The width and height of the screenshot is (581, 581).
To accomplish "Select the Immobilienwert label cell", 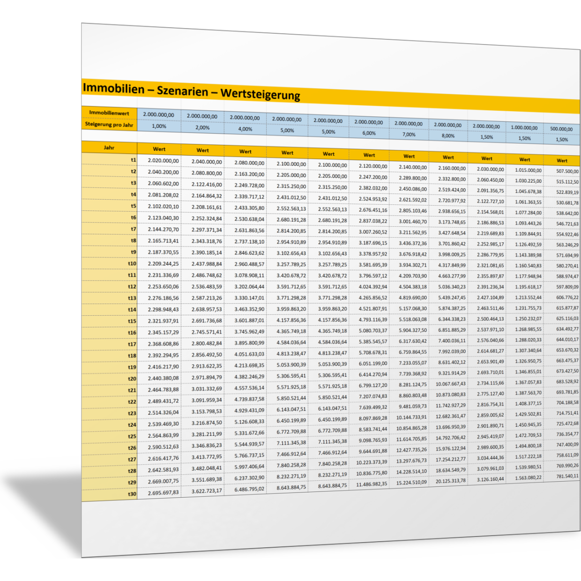I will point(109,113).
